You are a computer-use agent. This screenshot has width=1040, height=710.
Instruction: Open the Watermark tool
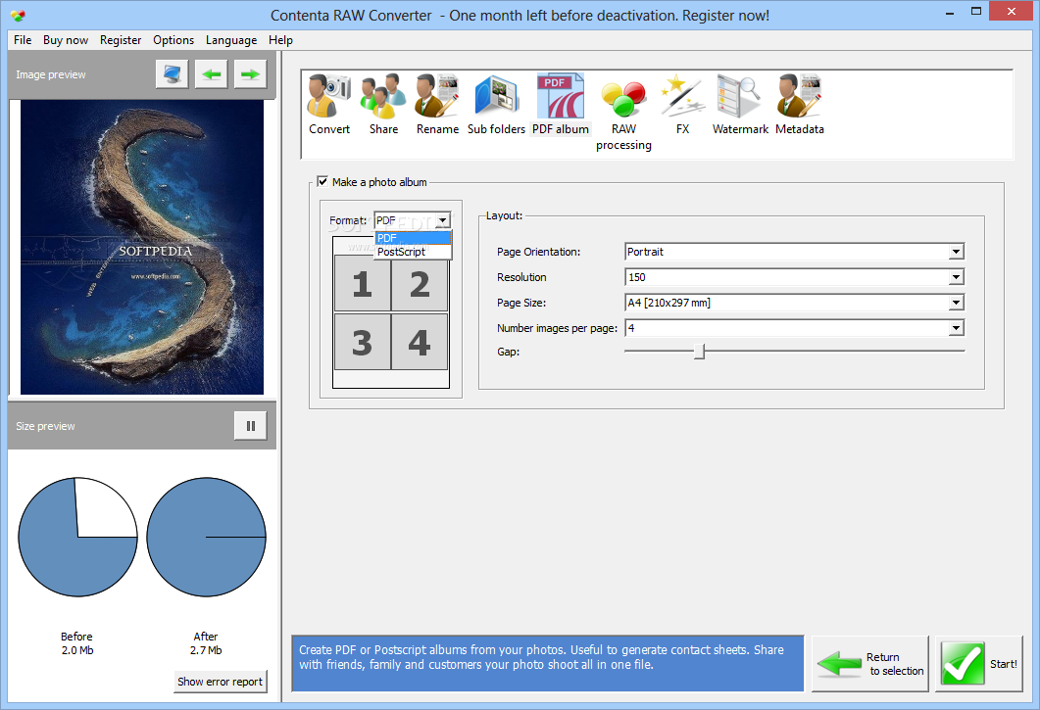coord(740,105)
